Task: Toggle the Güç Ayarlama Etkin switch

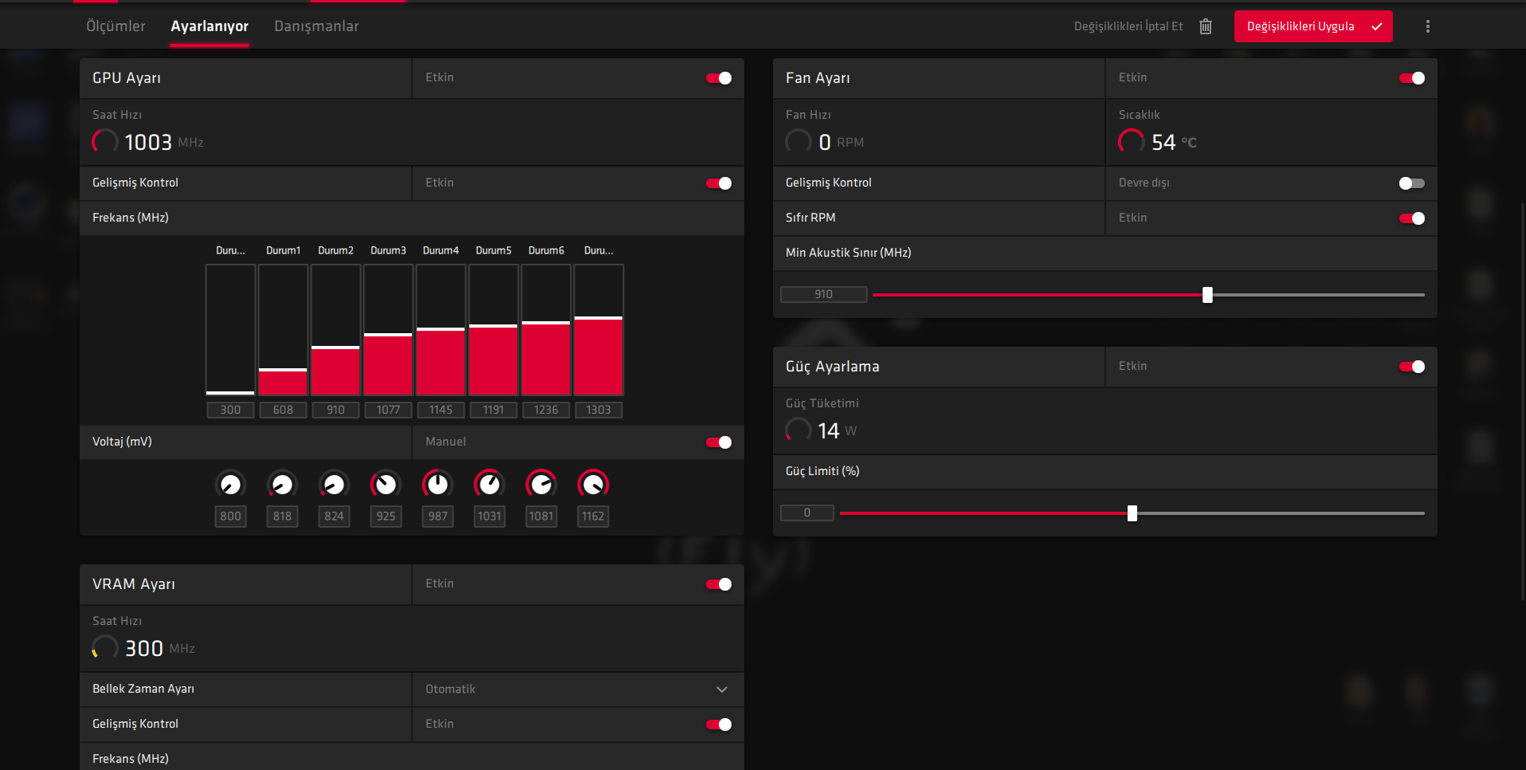Action: pyautogui.click(x=1412, y=367)
